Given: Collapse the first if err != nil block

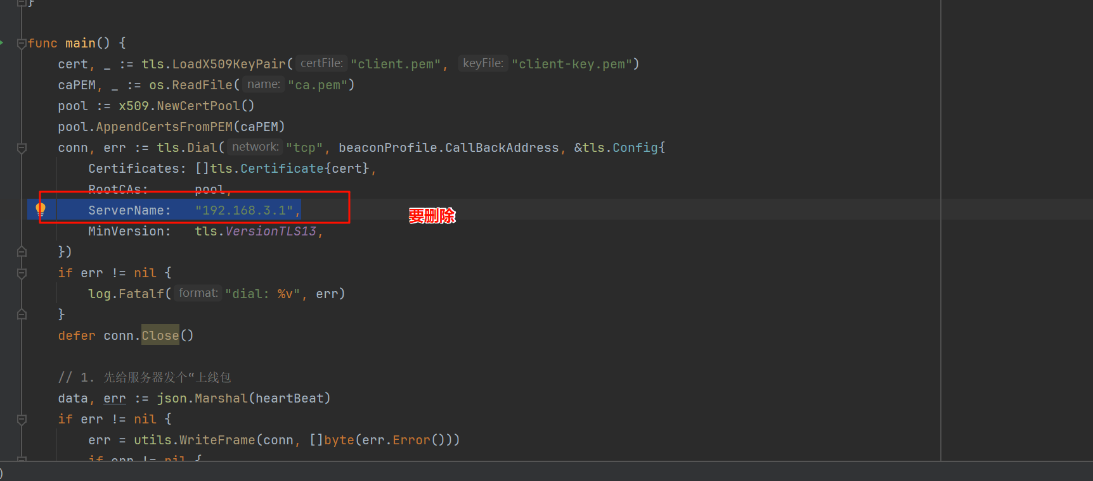Looking at the screenshot, I should (x=22, y=273).
